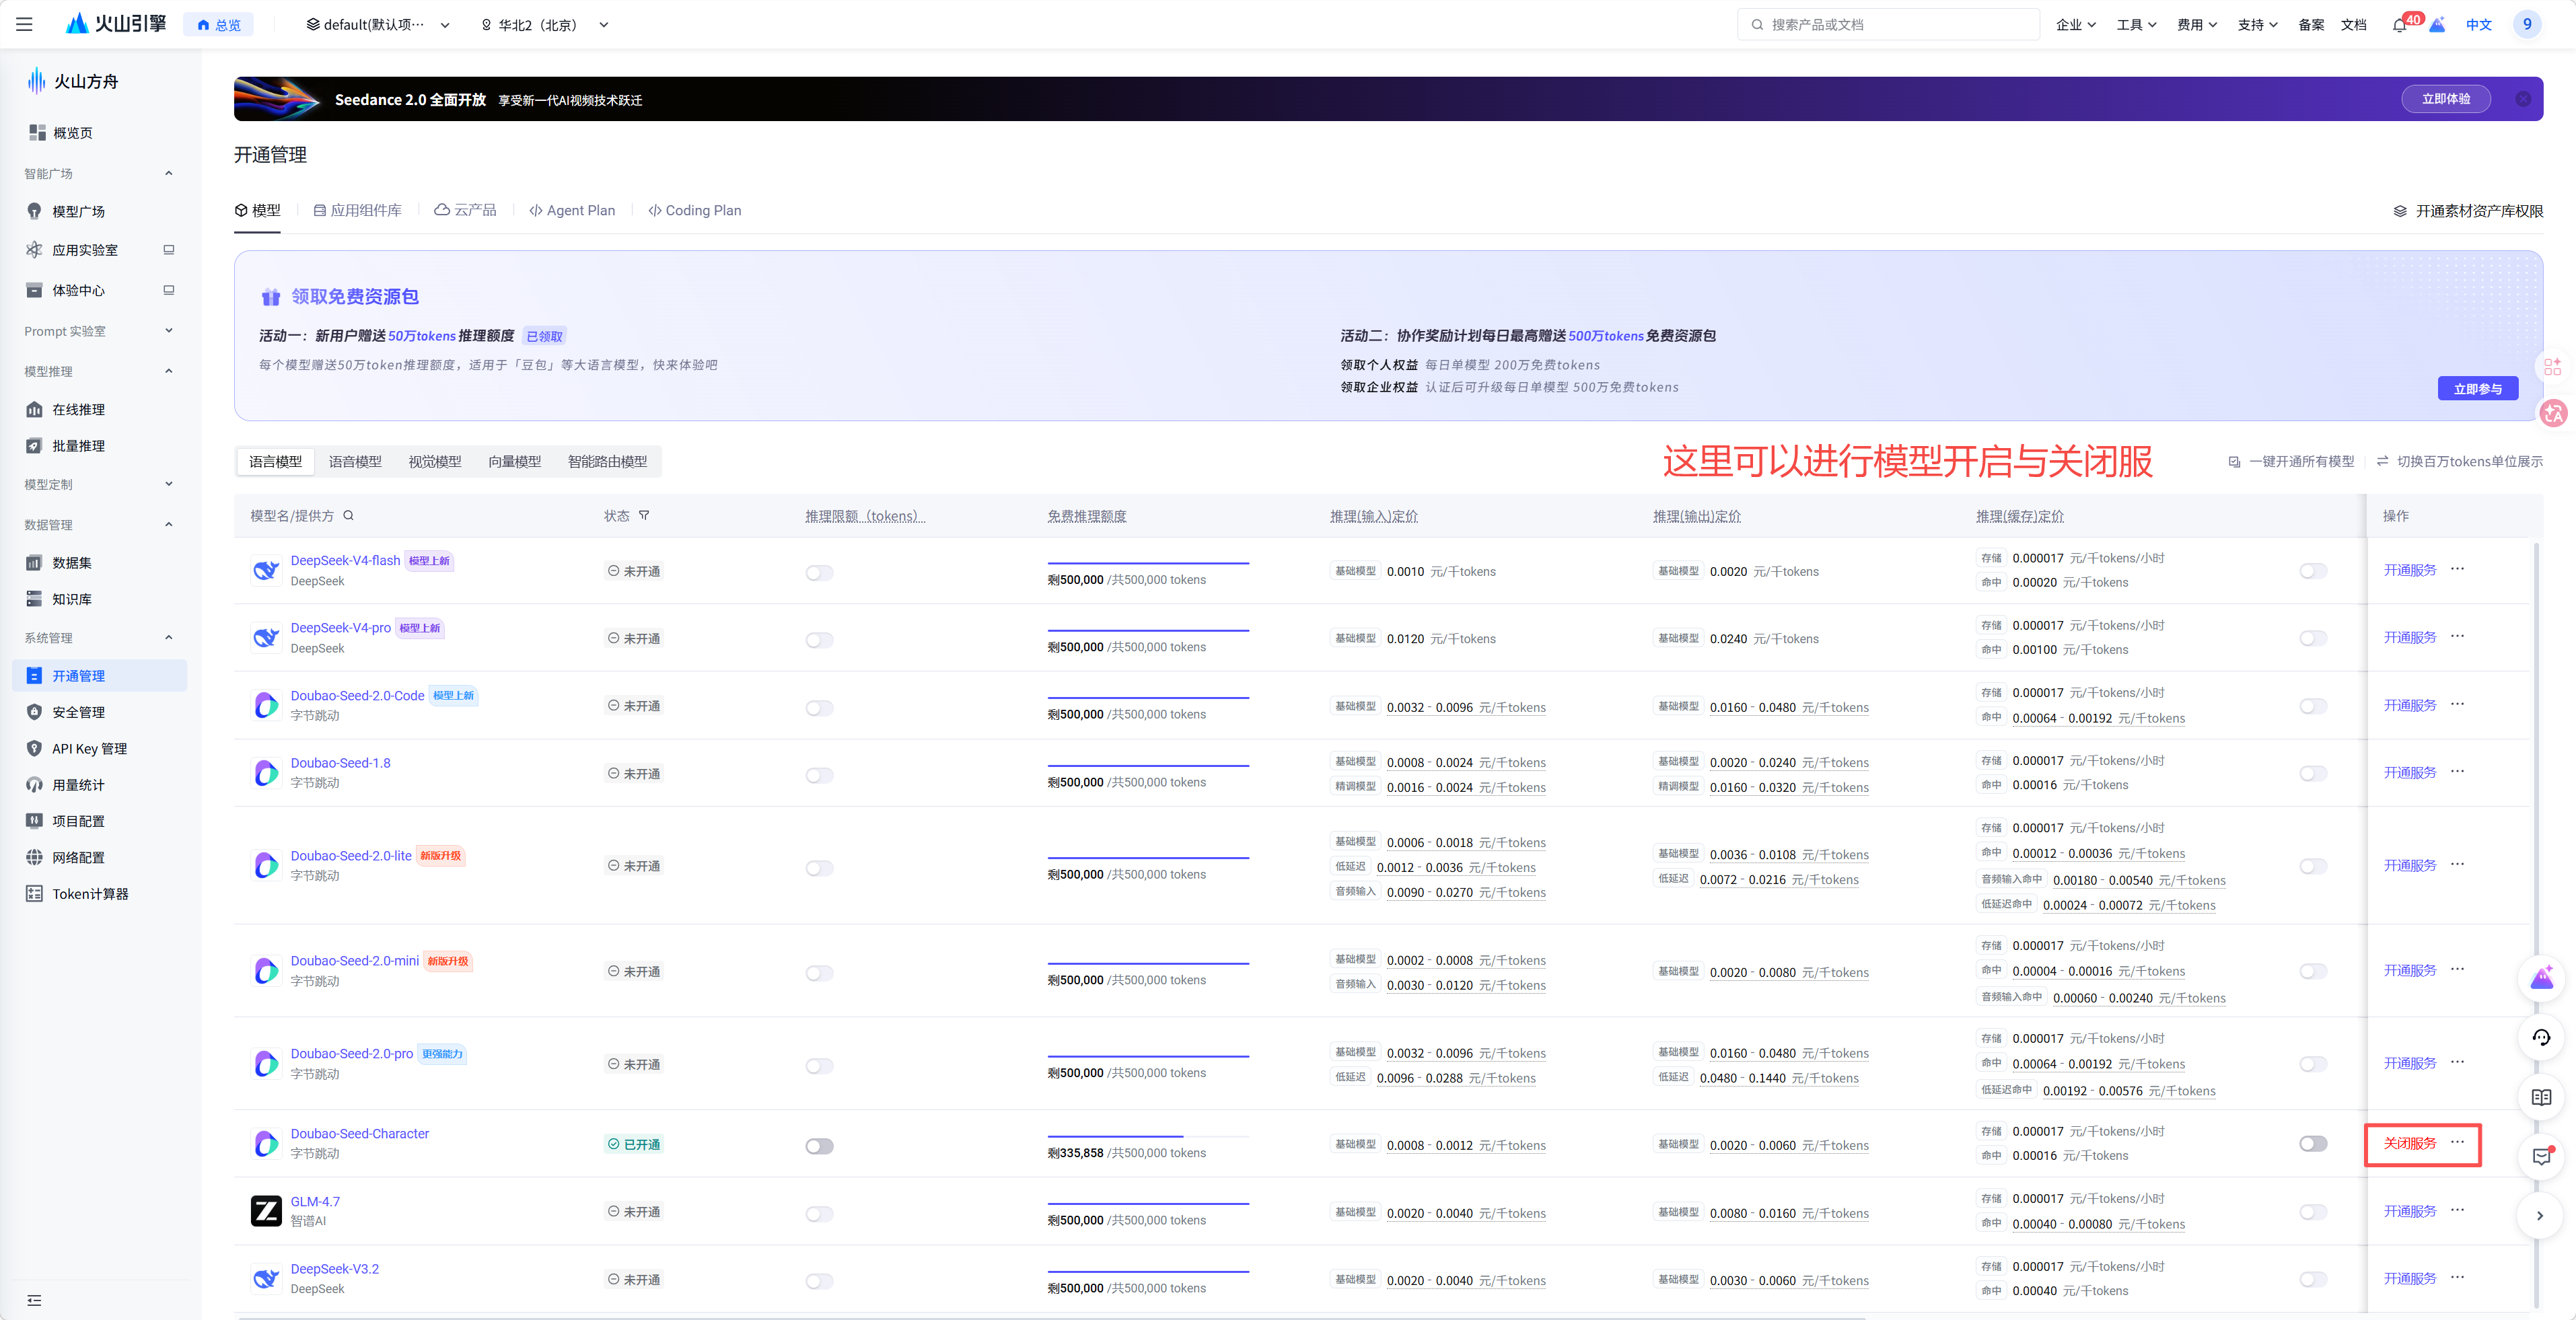The height and width of the screenshot is (1320, 2576).
Task: Expand the Prompt 实验室 sidebar section
Action: 100,331
